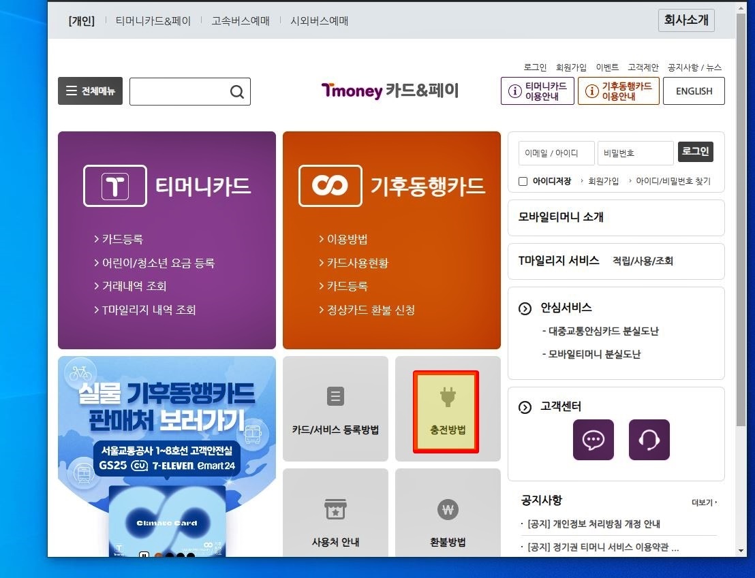Click the 기후동행카드 infinity logo icon

(x=330, y=186)
